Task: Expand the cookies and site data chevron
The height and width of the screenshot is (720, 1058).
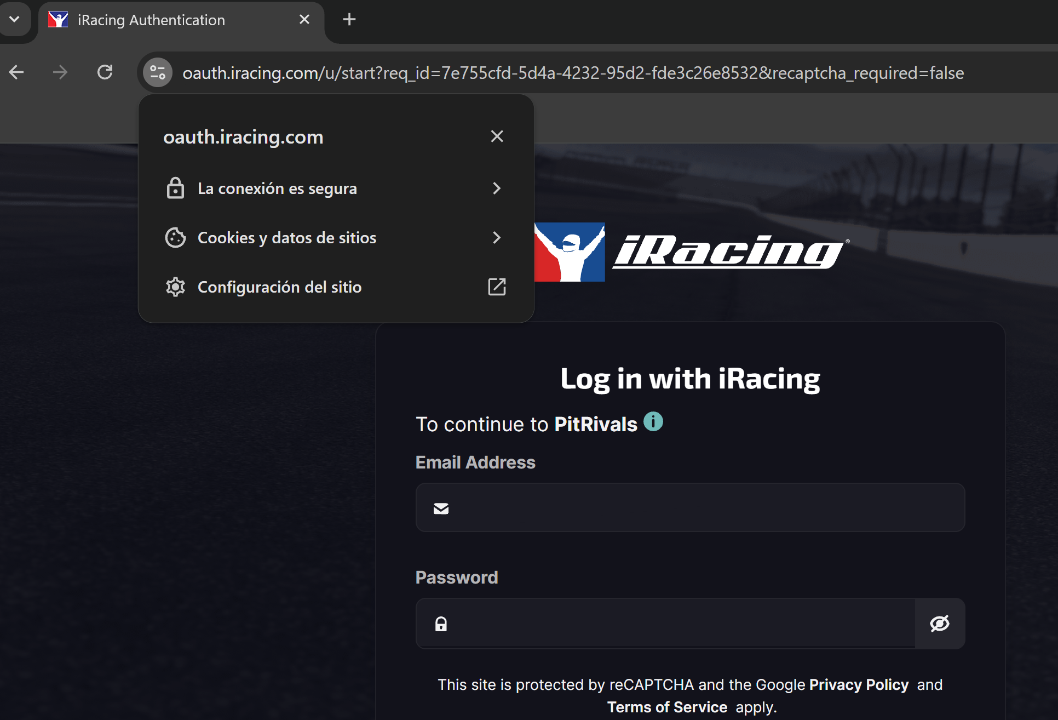Action: [x=497, y=238]
